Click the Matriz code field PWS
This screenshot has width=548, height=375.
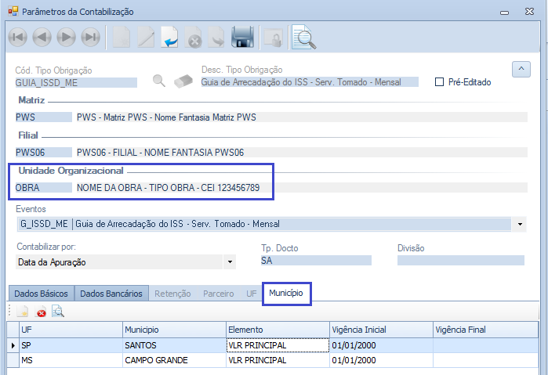[43, 117]
